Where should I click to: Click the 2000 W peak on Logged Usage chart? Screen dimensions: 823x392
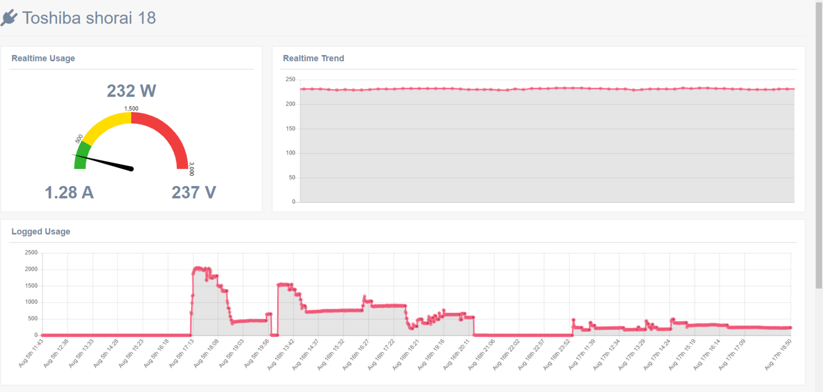click(x=198, y=268)
